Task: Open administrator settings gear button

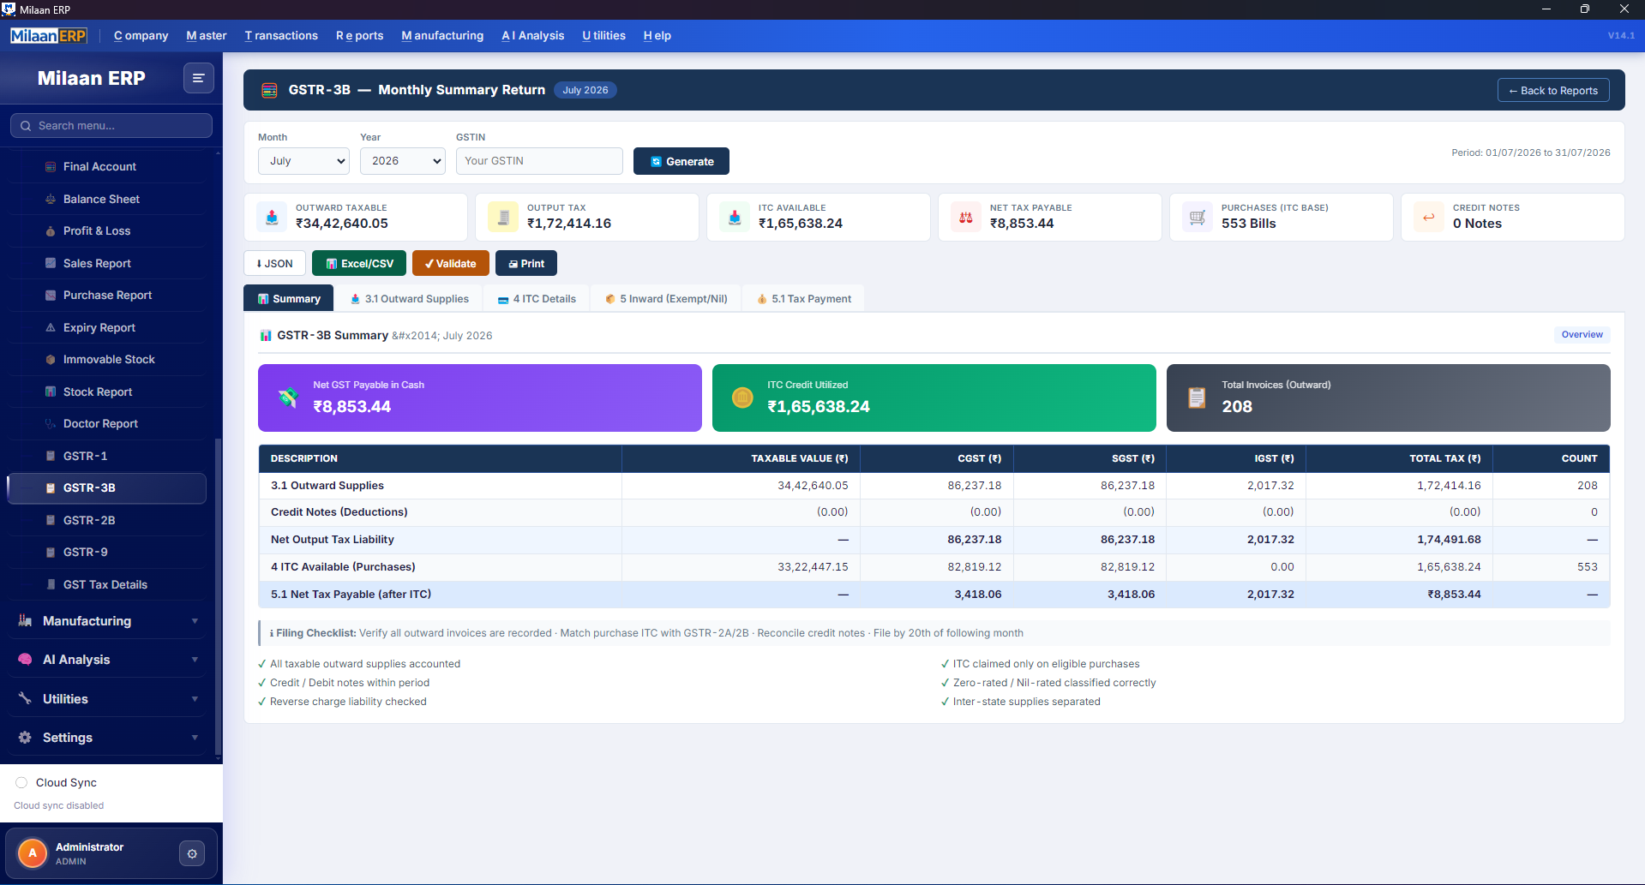Action: (x=192, y=853)
